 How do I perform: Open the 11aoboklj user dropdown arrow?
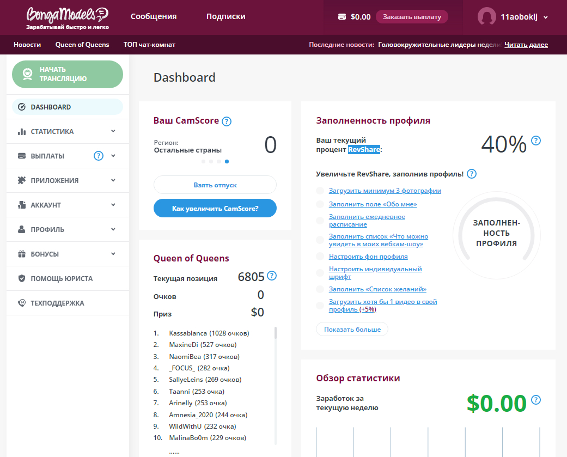click(546, 17)
